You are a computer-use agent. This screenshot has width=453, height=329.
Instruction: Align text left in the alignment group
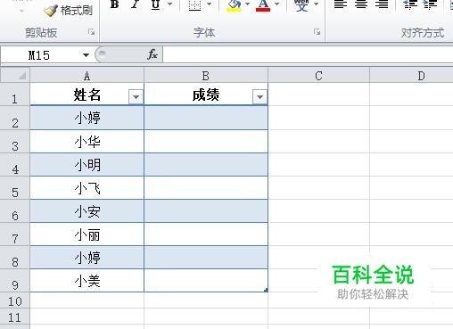point(341,4)
